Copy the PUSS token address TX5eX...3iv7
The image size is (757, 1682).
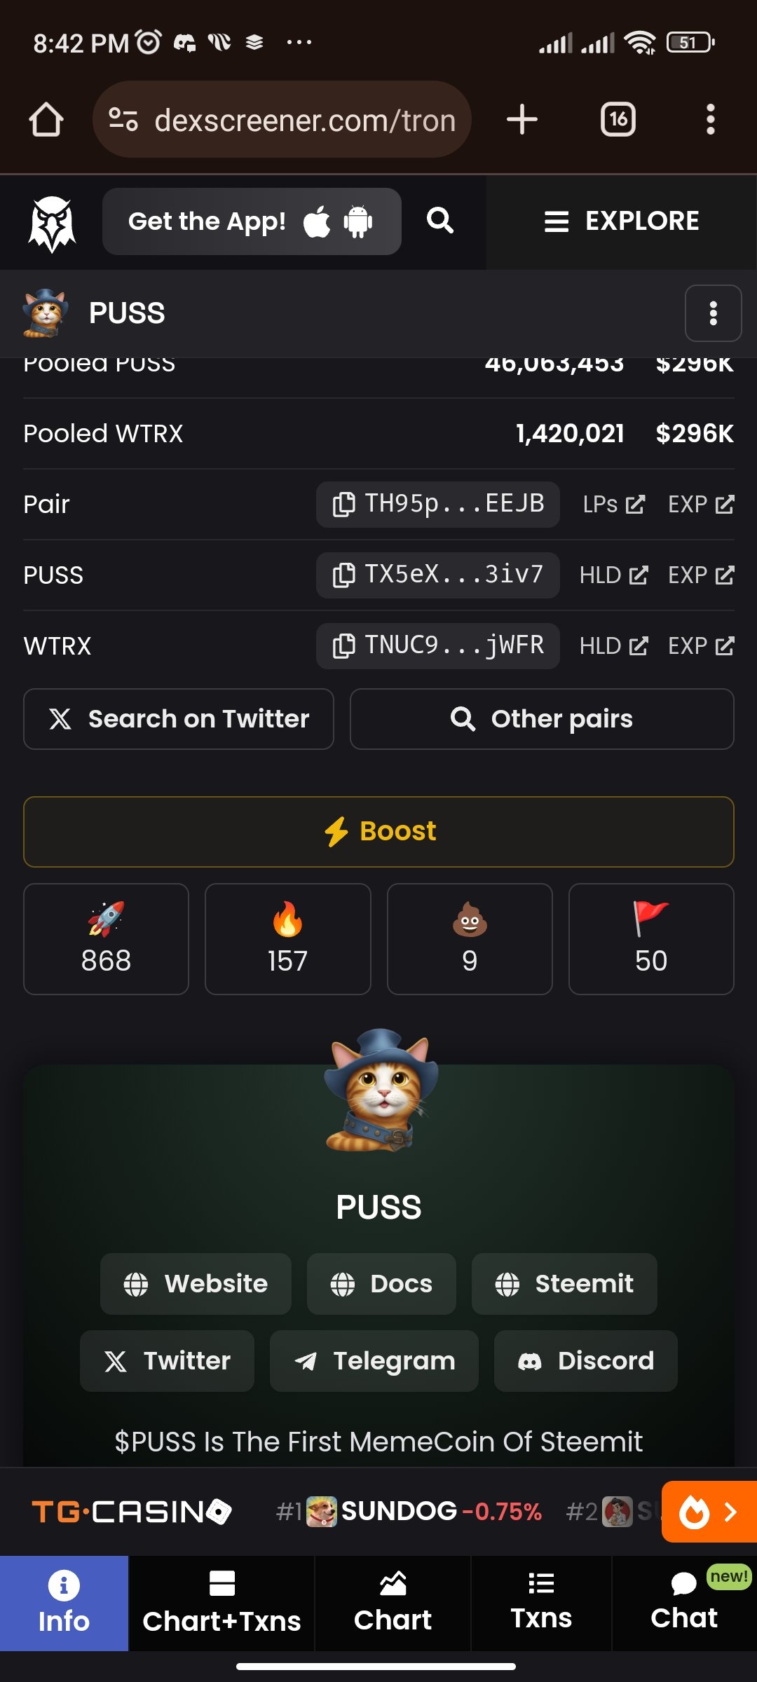point(437,575)
